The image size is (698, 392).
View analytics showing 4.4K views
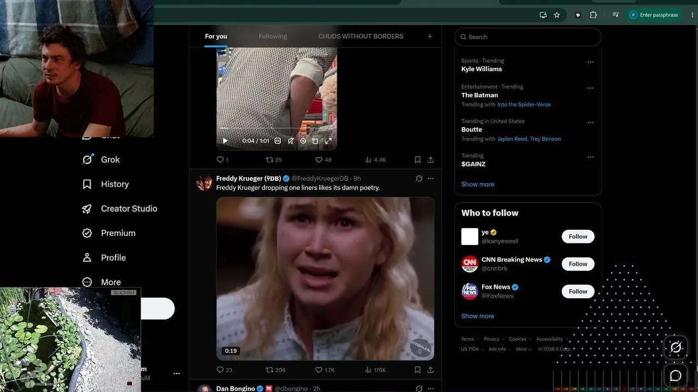coord(375,160)
